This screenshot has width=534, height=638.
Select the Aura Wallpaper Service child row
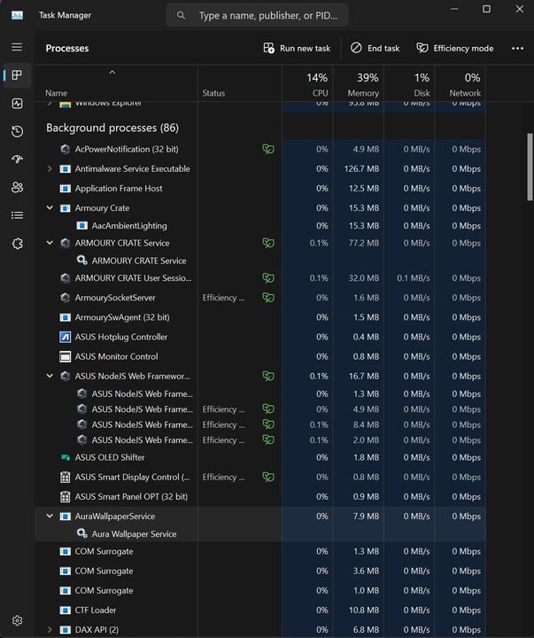point(259,533)
